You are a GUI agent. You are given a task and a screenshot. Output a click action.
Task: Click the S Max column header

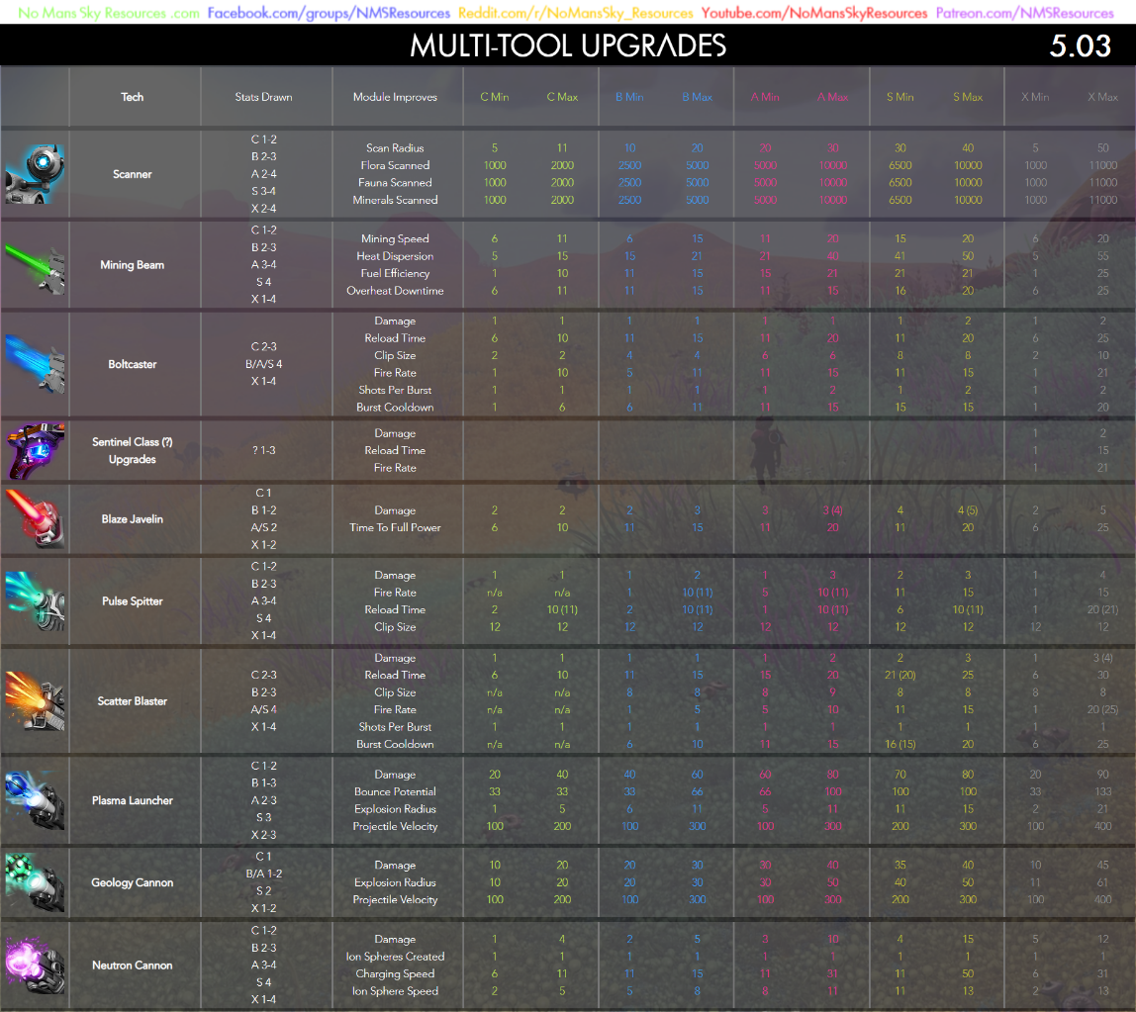pos(968,97)
